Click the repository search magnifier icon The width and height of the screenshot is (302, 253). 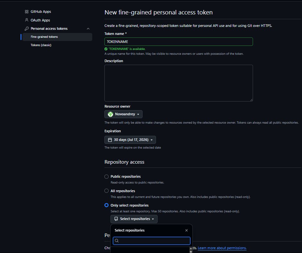[x=117, y=241]
